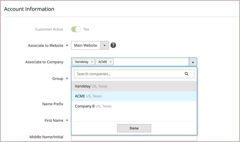Screen dimensions: 240x142
Task: Click the Account Information section heading
Action: [29, 9]
